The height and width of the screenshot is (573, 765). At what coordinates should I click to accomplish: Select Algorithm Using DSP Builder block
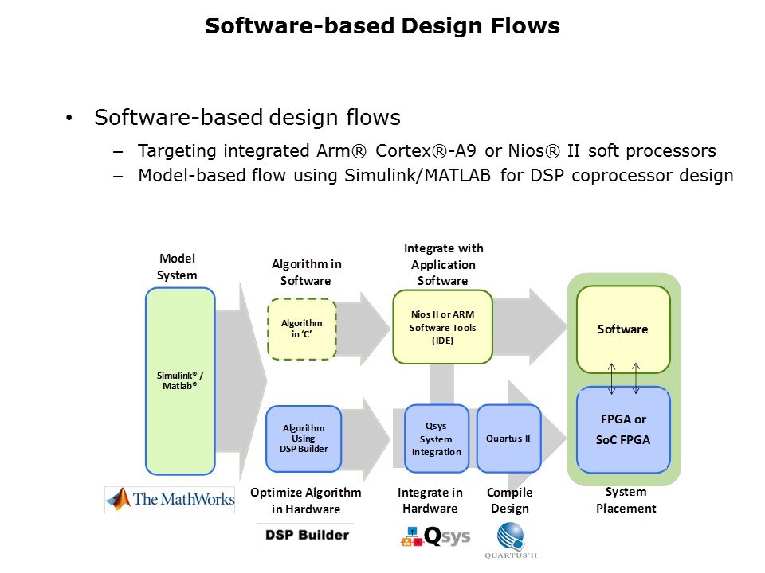[x=304, y=439]
